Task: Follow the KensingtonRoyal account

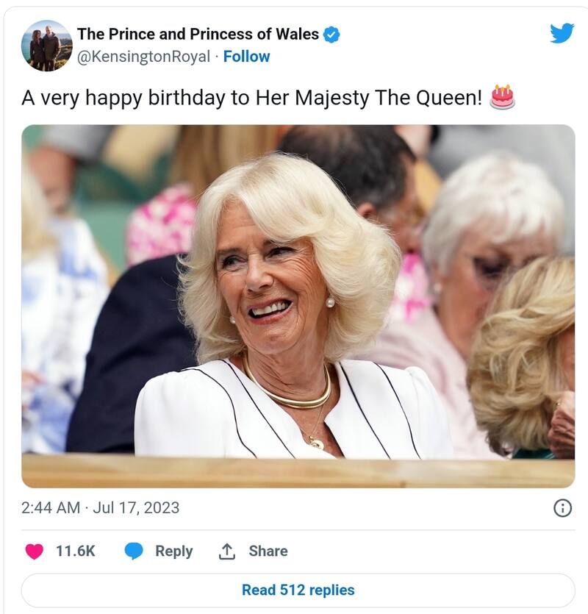Action: coord(246,57)
